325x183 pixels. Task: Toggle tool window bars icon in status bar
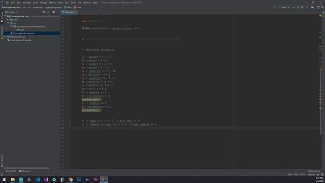tap(2, 174)
